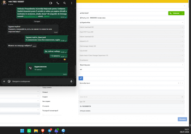Expand message with Далее link
This screenshot has width=191, height=134.
(47, 16)
